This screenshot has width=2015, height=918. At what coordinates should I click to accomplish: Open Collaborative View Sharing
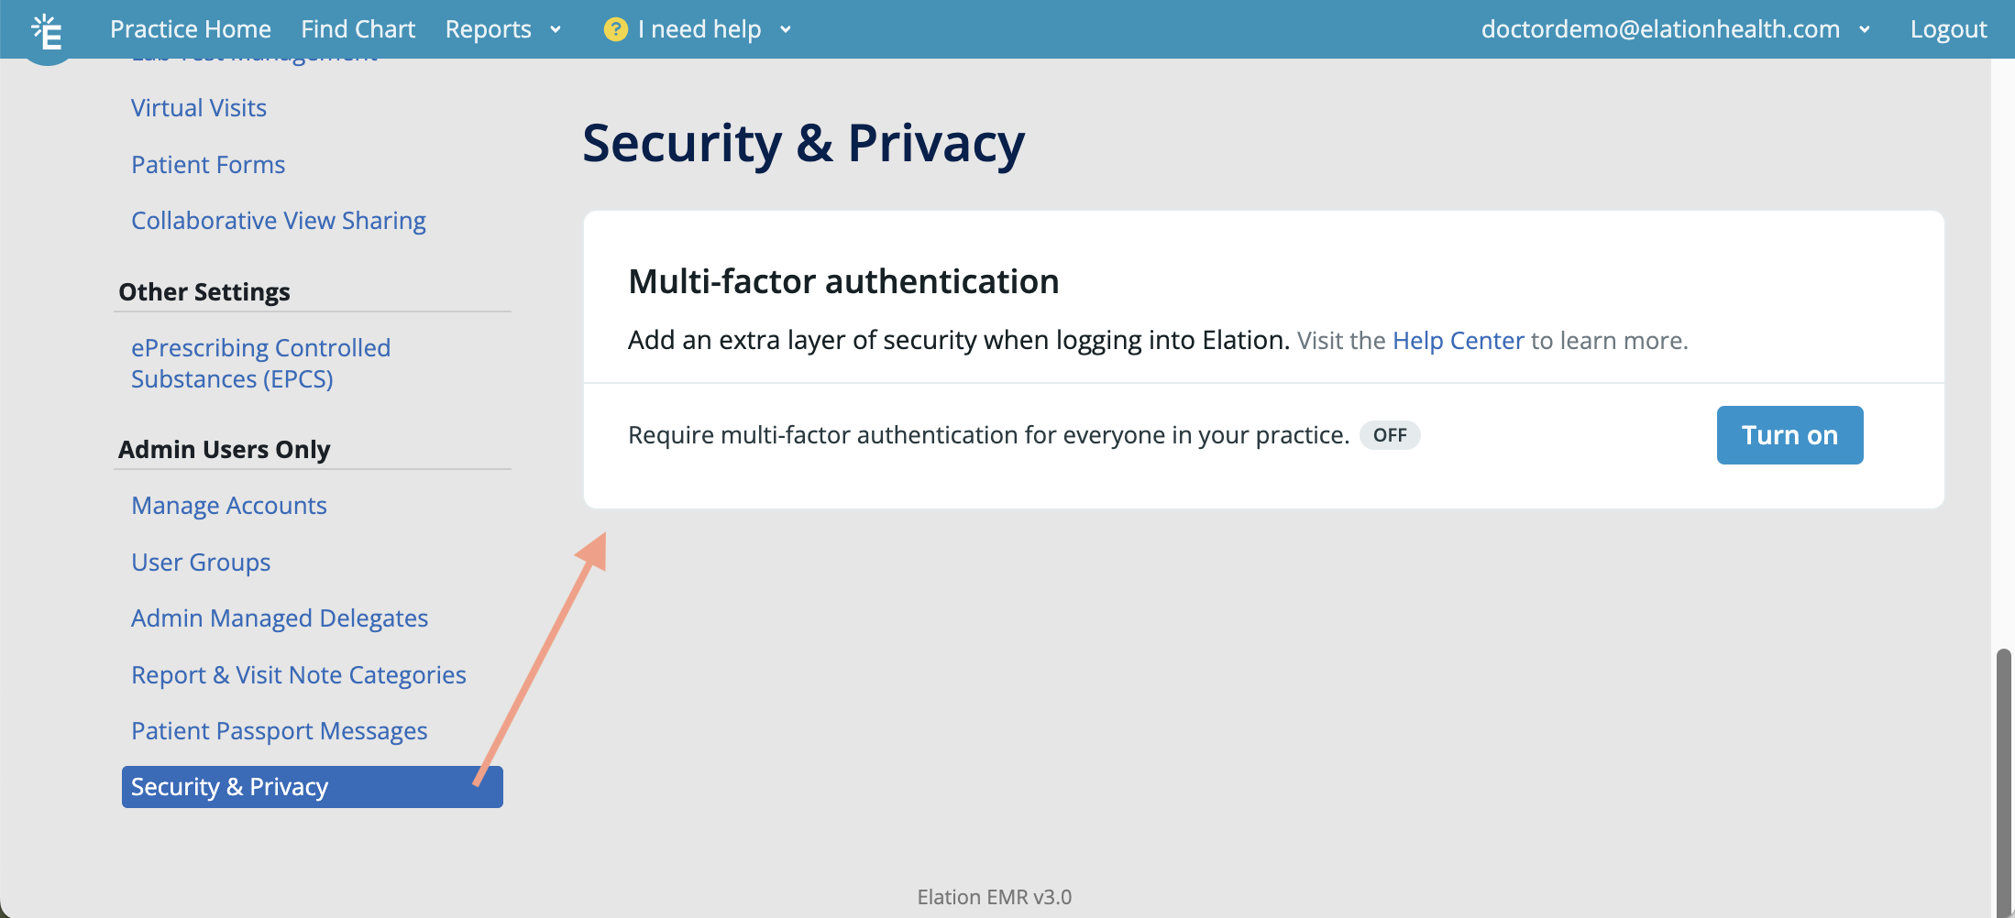coord(279,221)
